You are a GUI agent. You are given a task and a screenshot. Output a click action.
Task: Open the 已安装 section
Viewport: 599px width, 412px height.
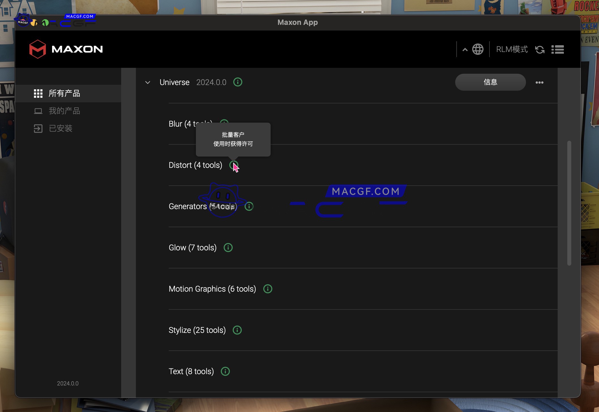pyautogui.click(x=60, y=128)
